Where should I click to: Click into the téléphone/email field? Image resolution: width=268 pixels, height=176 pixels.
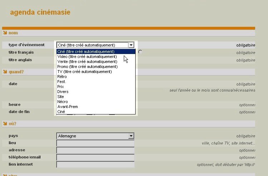pos(95,157)
